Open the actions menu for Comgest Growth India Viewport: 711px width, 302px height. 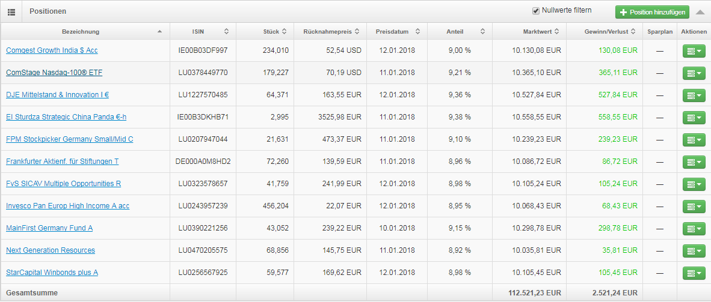click(x=694, y=50)
